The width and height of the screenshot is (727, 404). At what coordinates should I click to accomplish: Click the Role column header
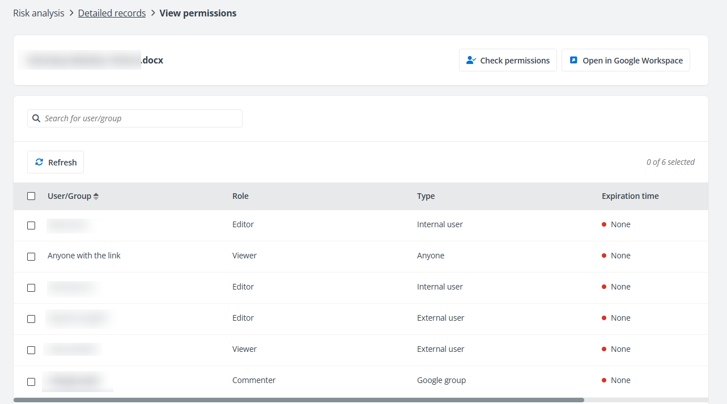[x=240, y=195]
